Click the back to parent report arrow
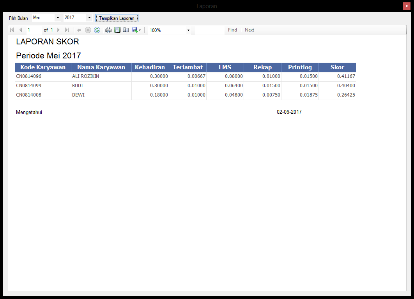This screenshot has width=414, height=299. coord(79,30)
